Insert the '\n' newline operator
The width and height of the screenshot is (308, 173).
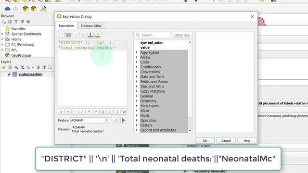[124, 112]
